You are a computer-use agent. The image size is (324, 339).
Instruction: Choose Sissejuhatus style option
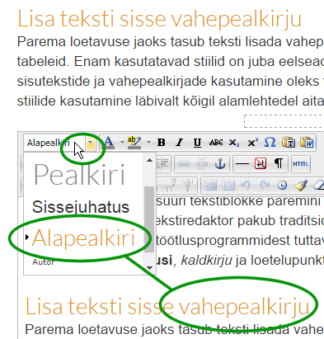pos(81,207)
